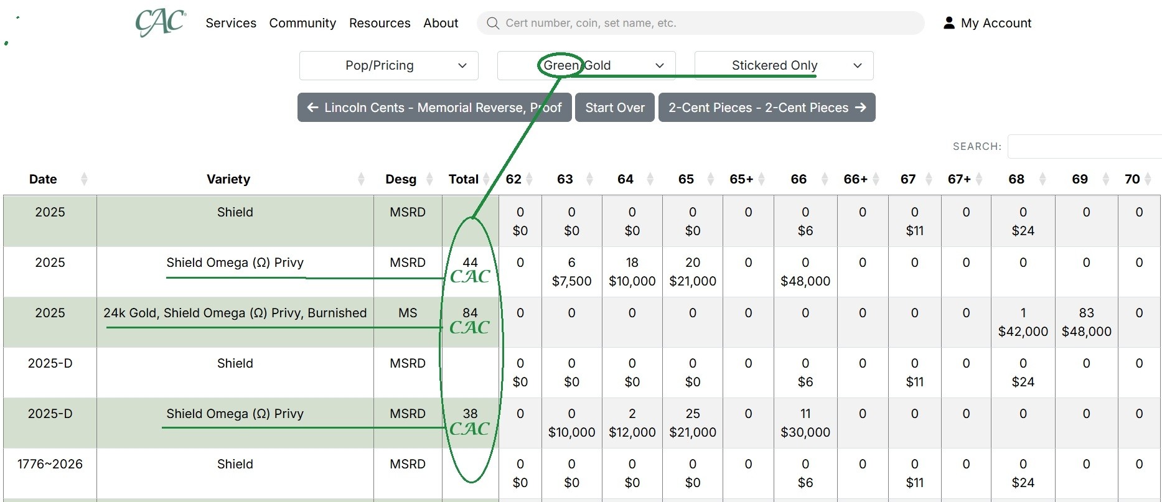Sort by Date column arrows
This screenshot has width=1162, height=502.
point(84,179)
